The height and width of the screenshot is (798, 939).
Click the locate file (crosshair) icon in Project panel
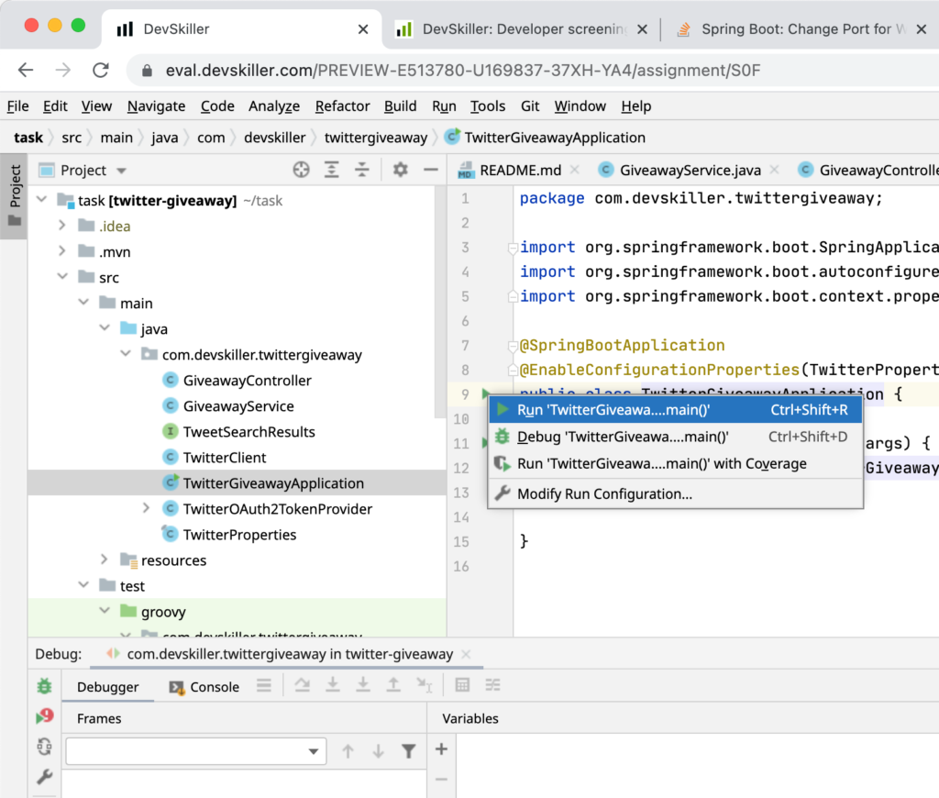pos(301,170)
